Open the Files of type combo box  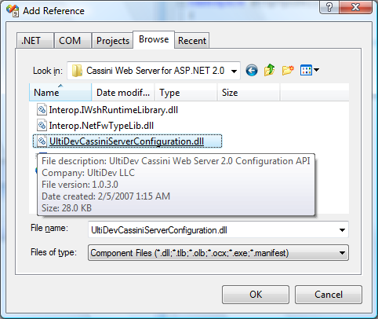coord(218,253)
